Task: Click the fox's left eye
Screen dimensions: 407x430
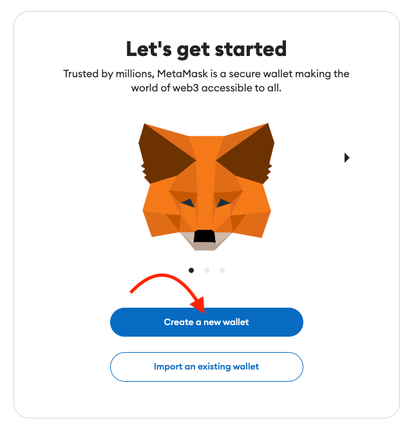Action: click(x=189, y=203)
